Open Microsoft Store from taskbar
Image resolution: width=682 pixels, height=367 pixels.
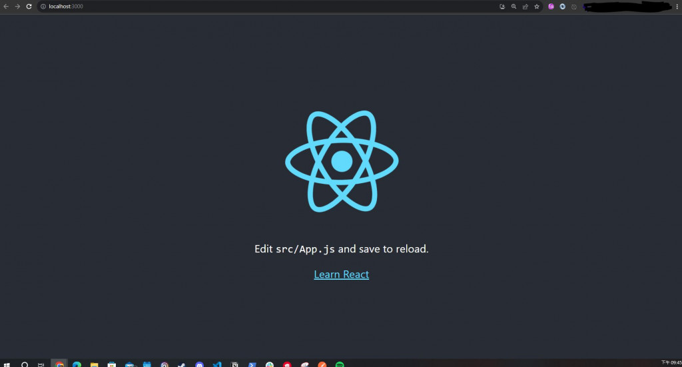click(112, 364)
